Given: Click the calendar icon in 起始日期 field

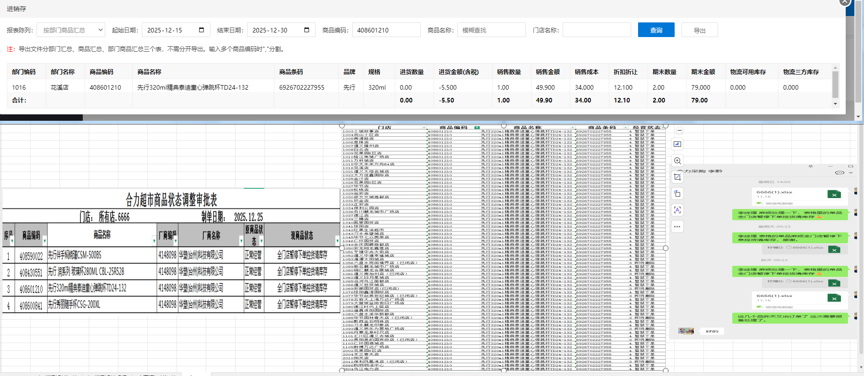Looking at the screenshot, I should 201,30.
